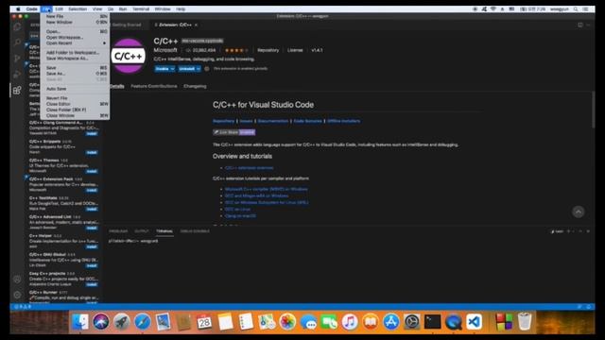The height and width of the screenshot is (340, 605).
Task: Switch to the Getting Started editor tab
Action: point(127,25)
